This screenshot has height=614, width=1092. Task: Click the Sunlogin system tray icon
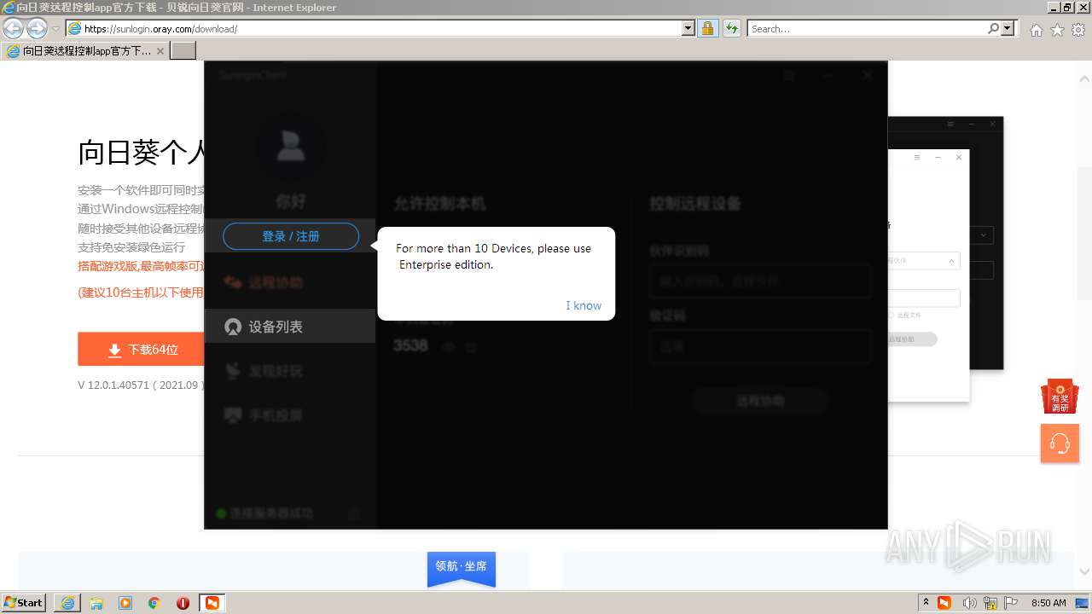[x=944, y=603]
